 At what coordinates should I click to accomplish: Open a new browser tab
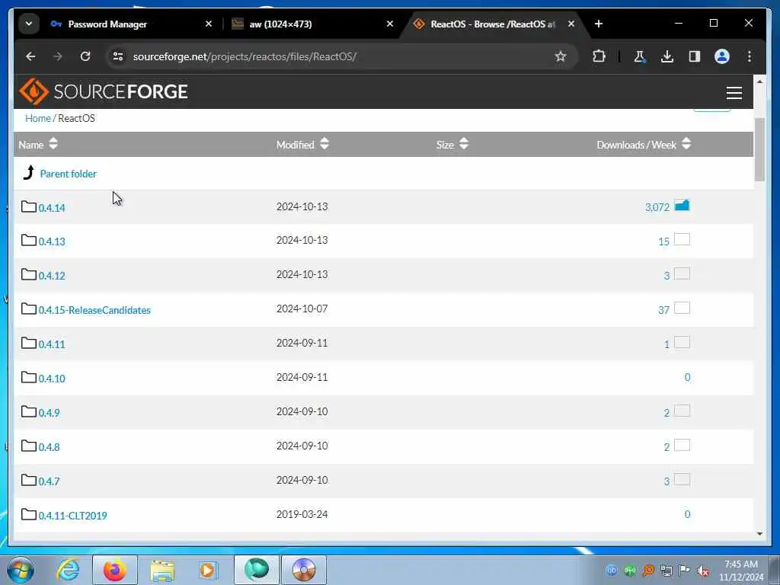pos(599,24)
